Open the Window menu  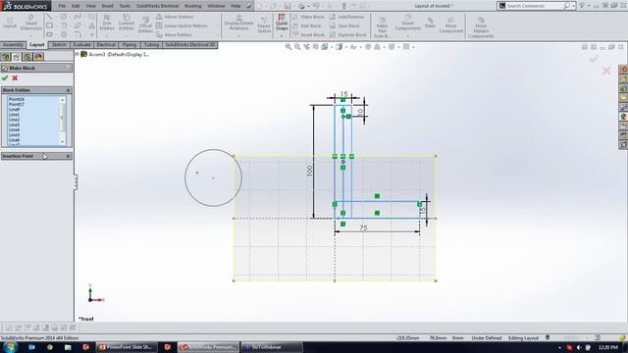pos(216,6)
